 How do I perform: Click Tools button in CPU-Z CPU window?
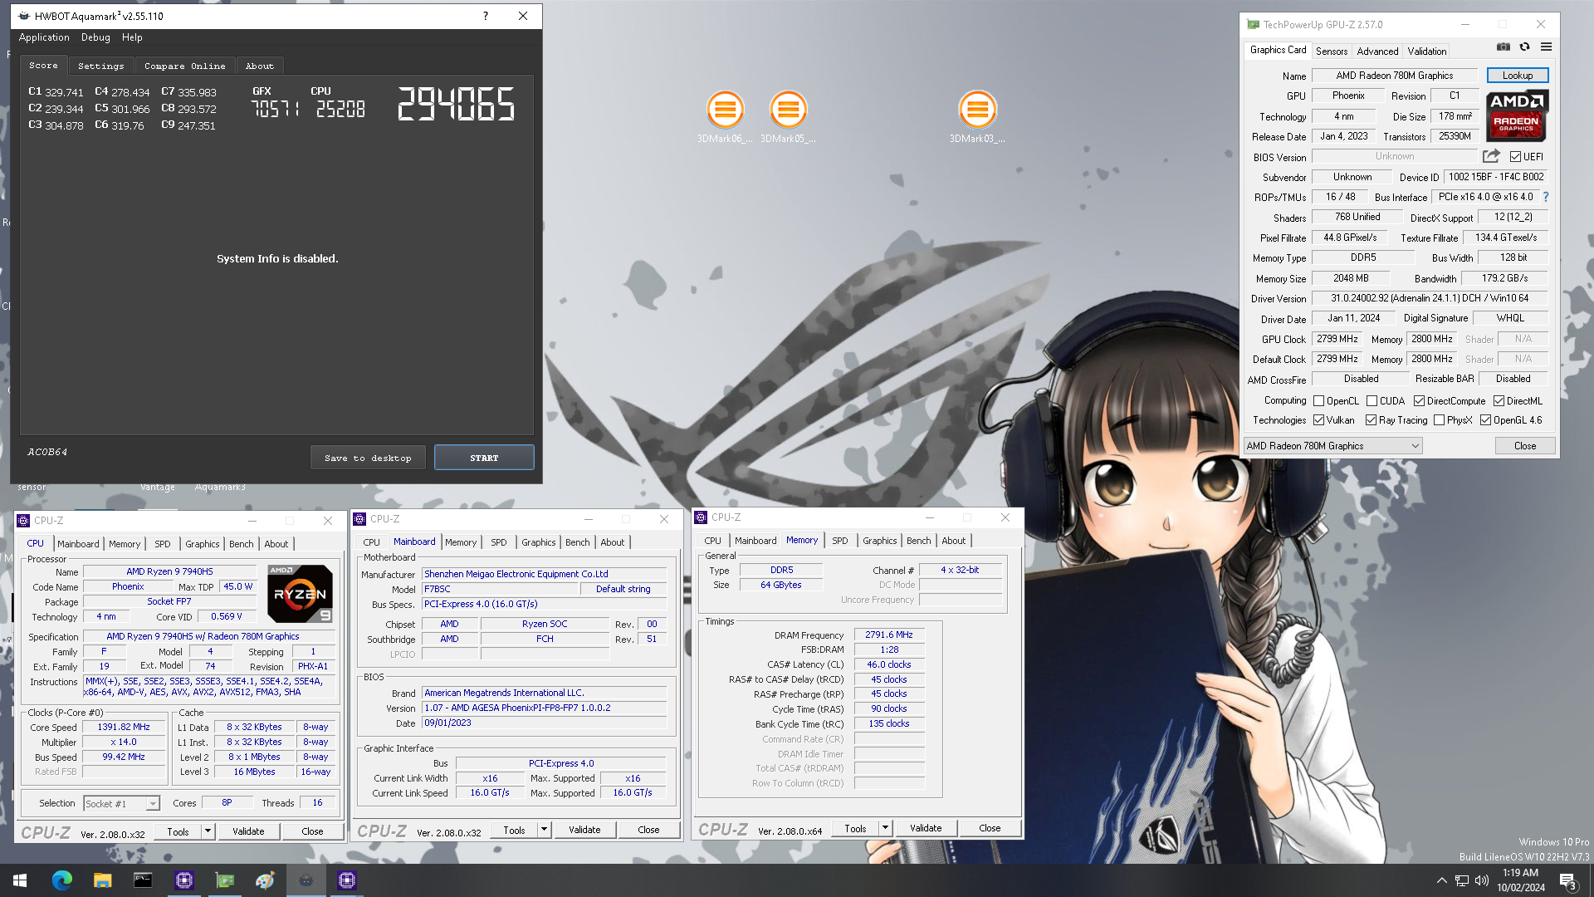tap(178, 831)
